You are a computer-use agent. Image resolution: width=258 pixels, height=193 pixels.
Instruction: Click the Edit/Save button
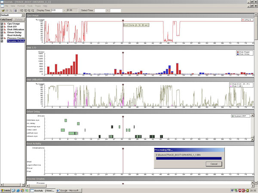[x=6, y=19]
